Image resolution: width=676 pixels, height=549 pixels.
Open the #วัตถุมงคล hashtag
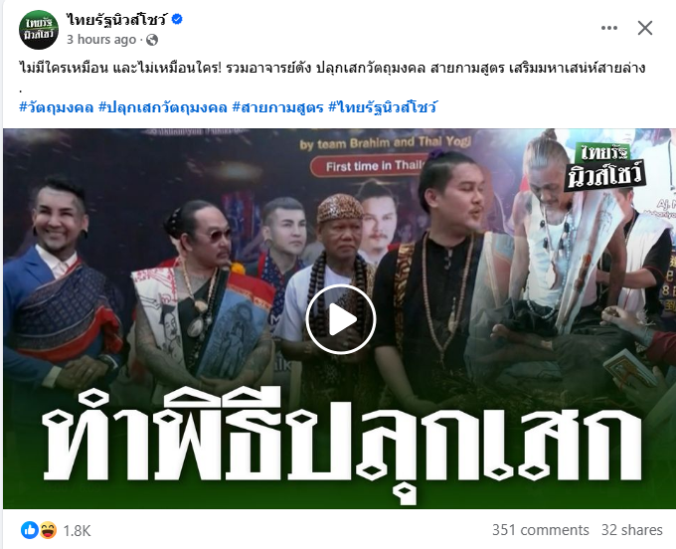click(x=57, y=107)
